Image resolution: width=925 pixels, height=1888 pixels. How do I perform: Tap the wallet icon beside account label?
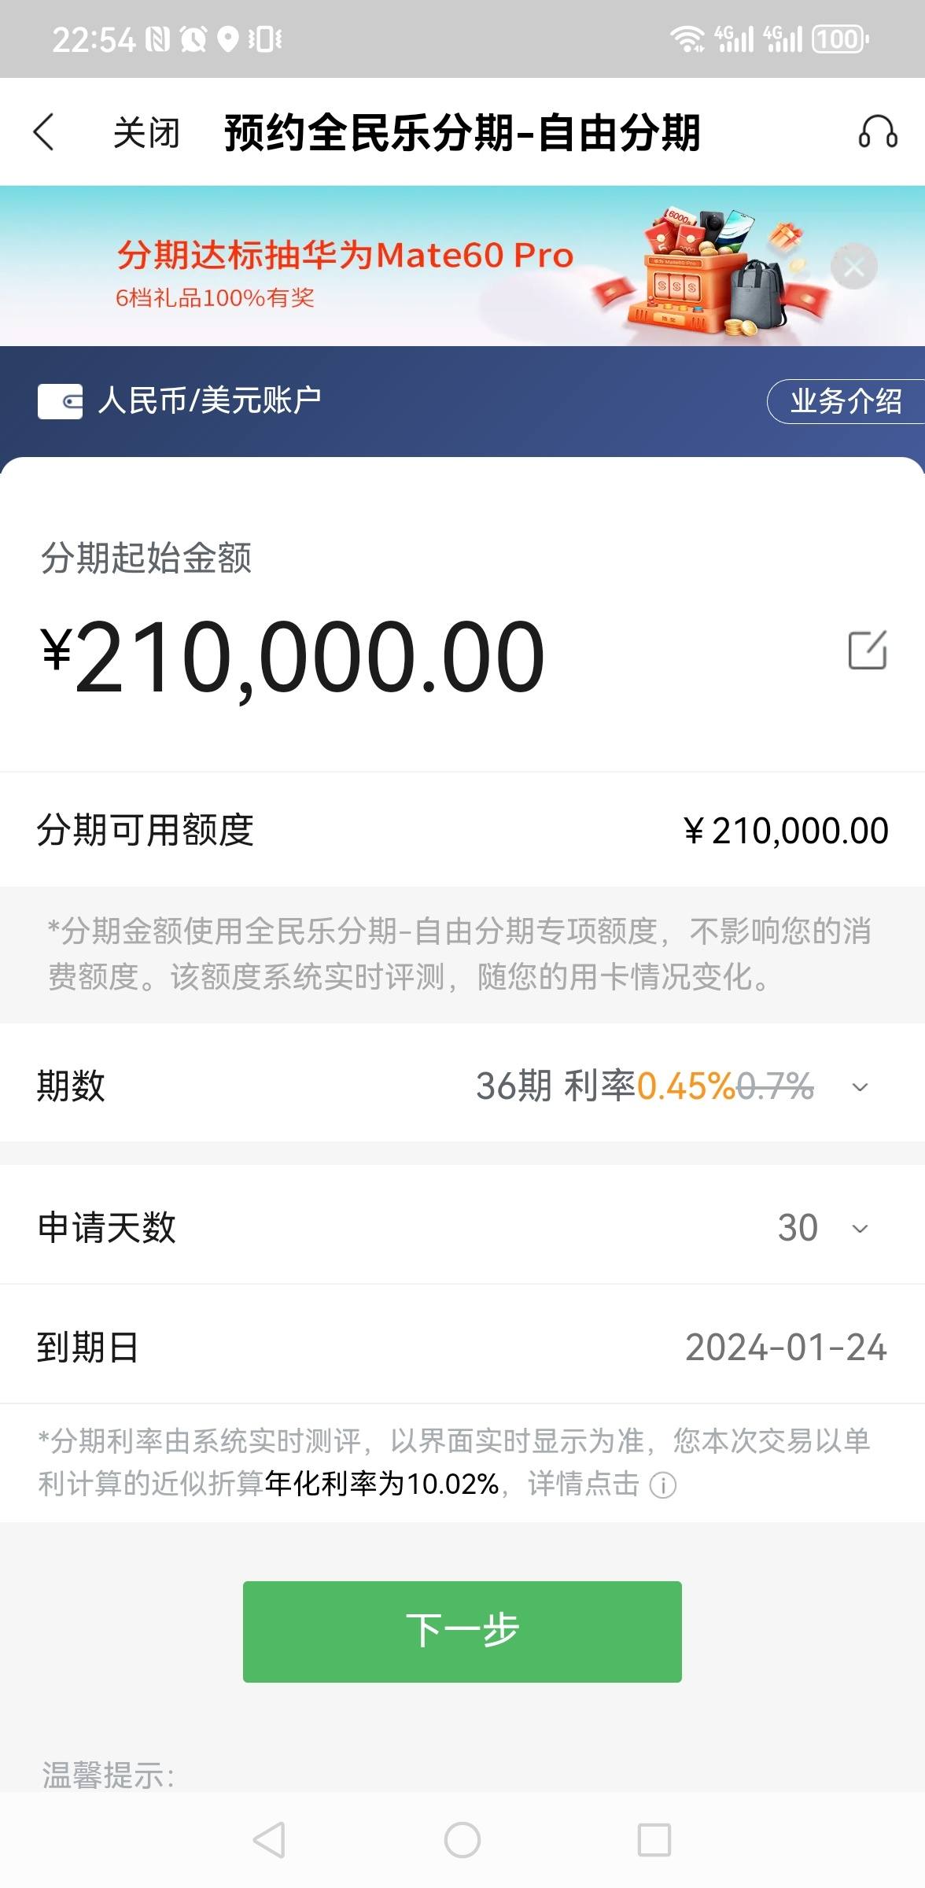60,401
